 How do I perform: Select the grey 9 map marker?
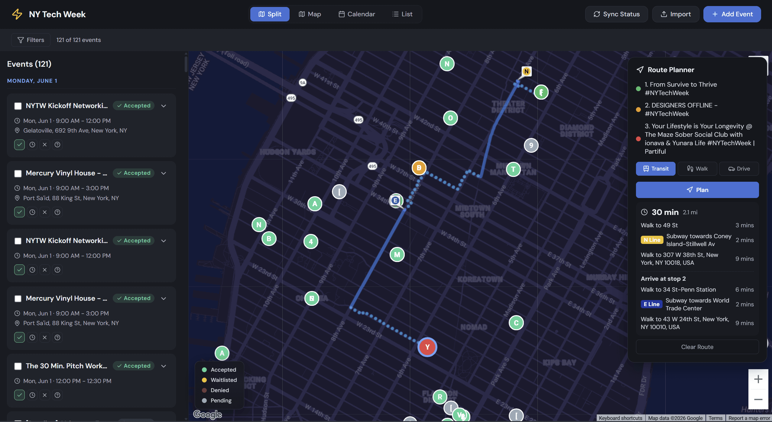(x=531, y=145)
